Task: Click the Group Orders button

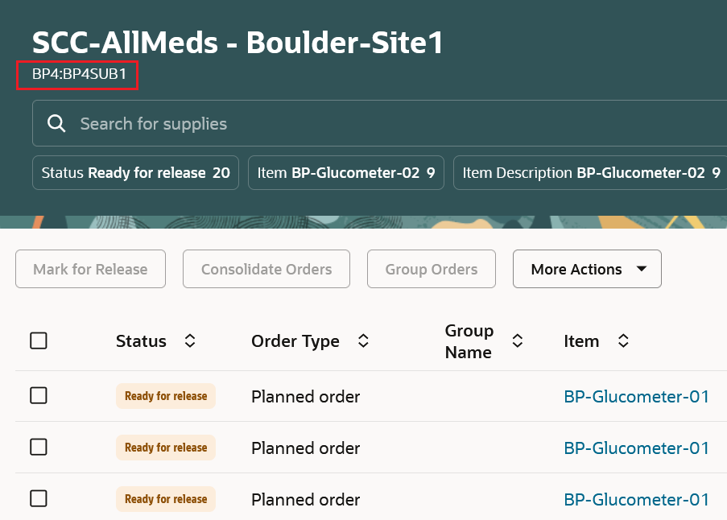Action: click(432, 269)
